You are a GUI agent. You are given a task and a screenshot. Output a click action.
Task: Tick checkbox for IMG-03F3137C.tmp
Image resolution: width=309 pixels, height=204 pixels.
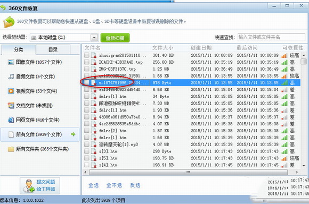(86, 69)
